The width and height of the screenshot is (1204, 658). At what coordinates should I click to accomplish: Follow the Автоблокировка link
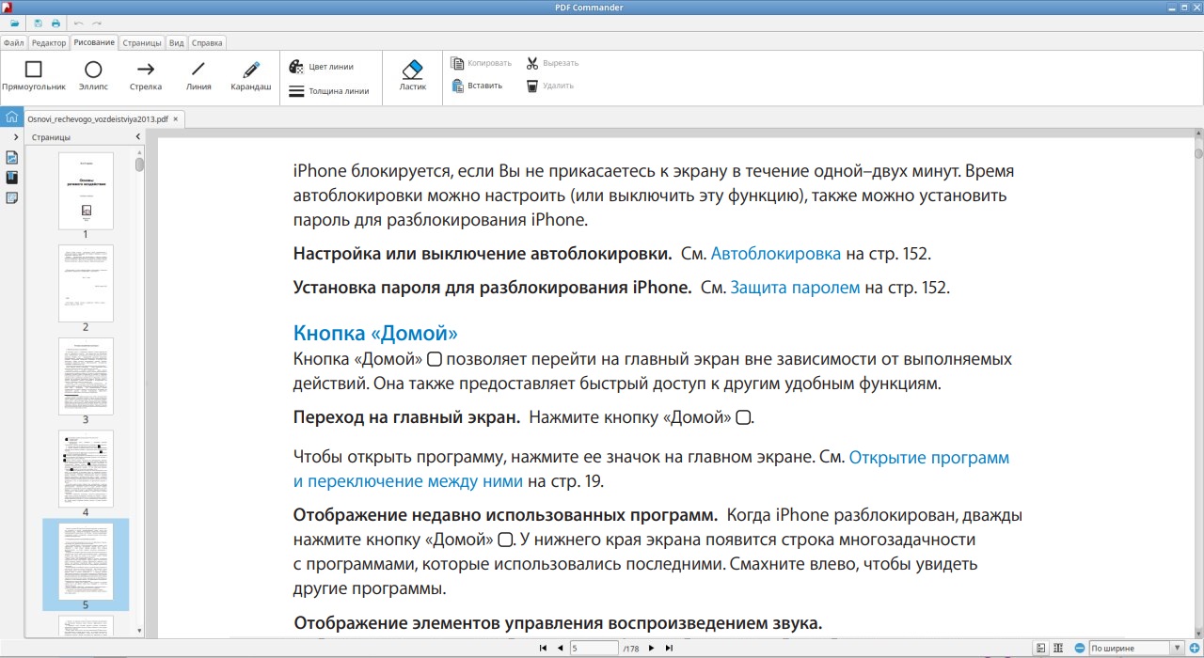coord(776,254)
